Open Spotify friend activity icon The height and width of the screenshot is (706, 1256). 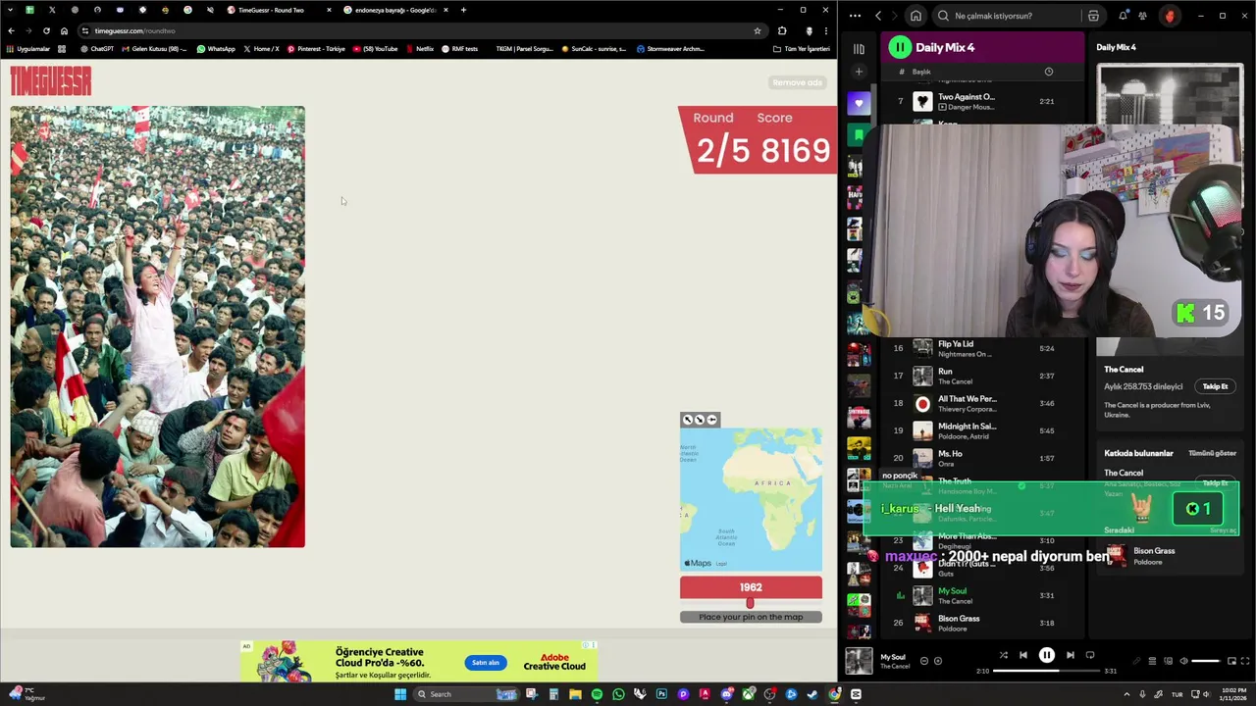1142,16
